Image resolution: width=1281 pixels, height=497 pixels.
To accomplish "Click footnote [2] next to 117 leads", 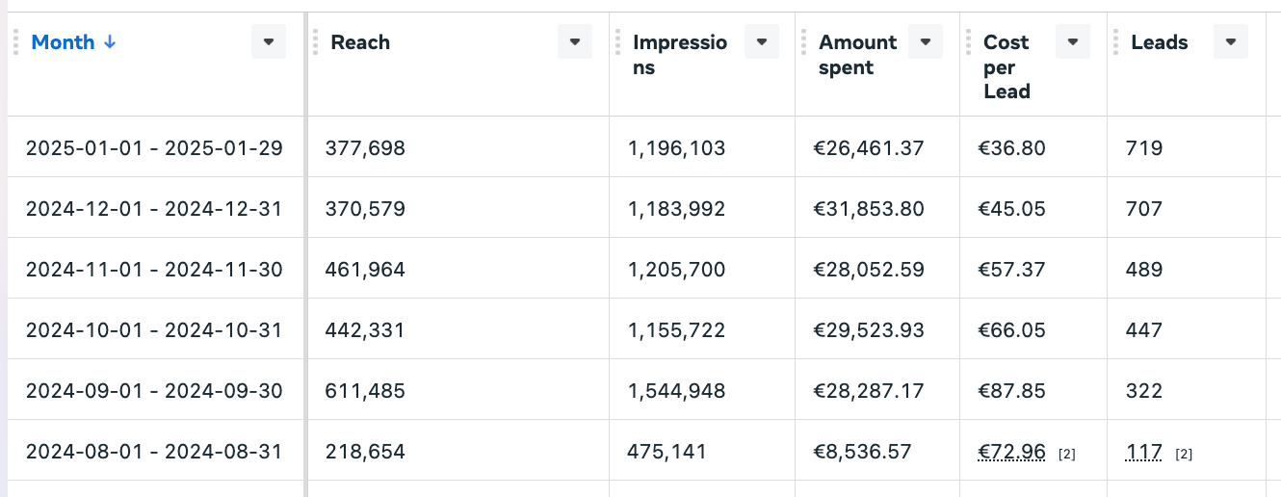I will 1185,453.
